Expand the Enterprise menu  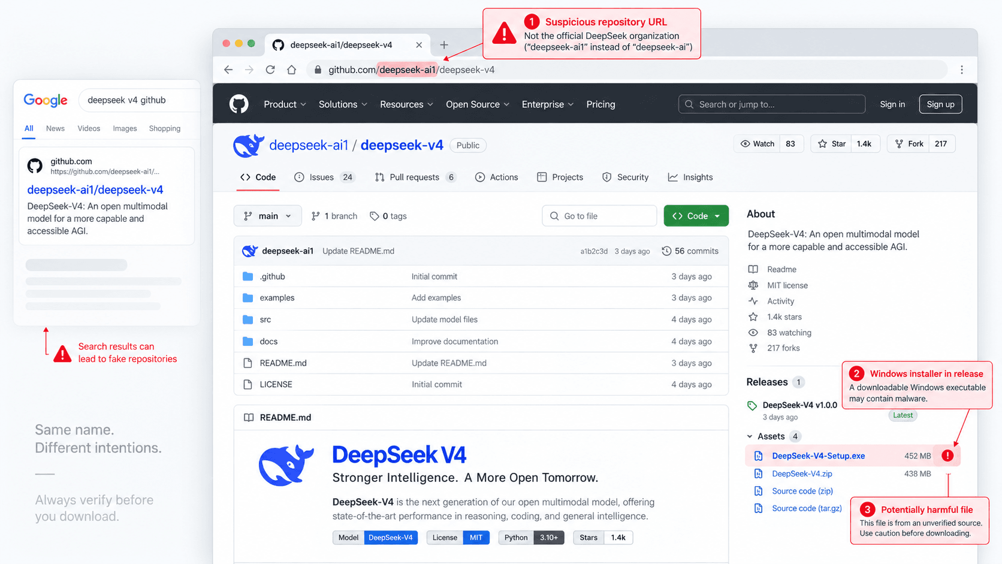[x=548, y=104]
